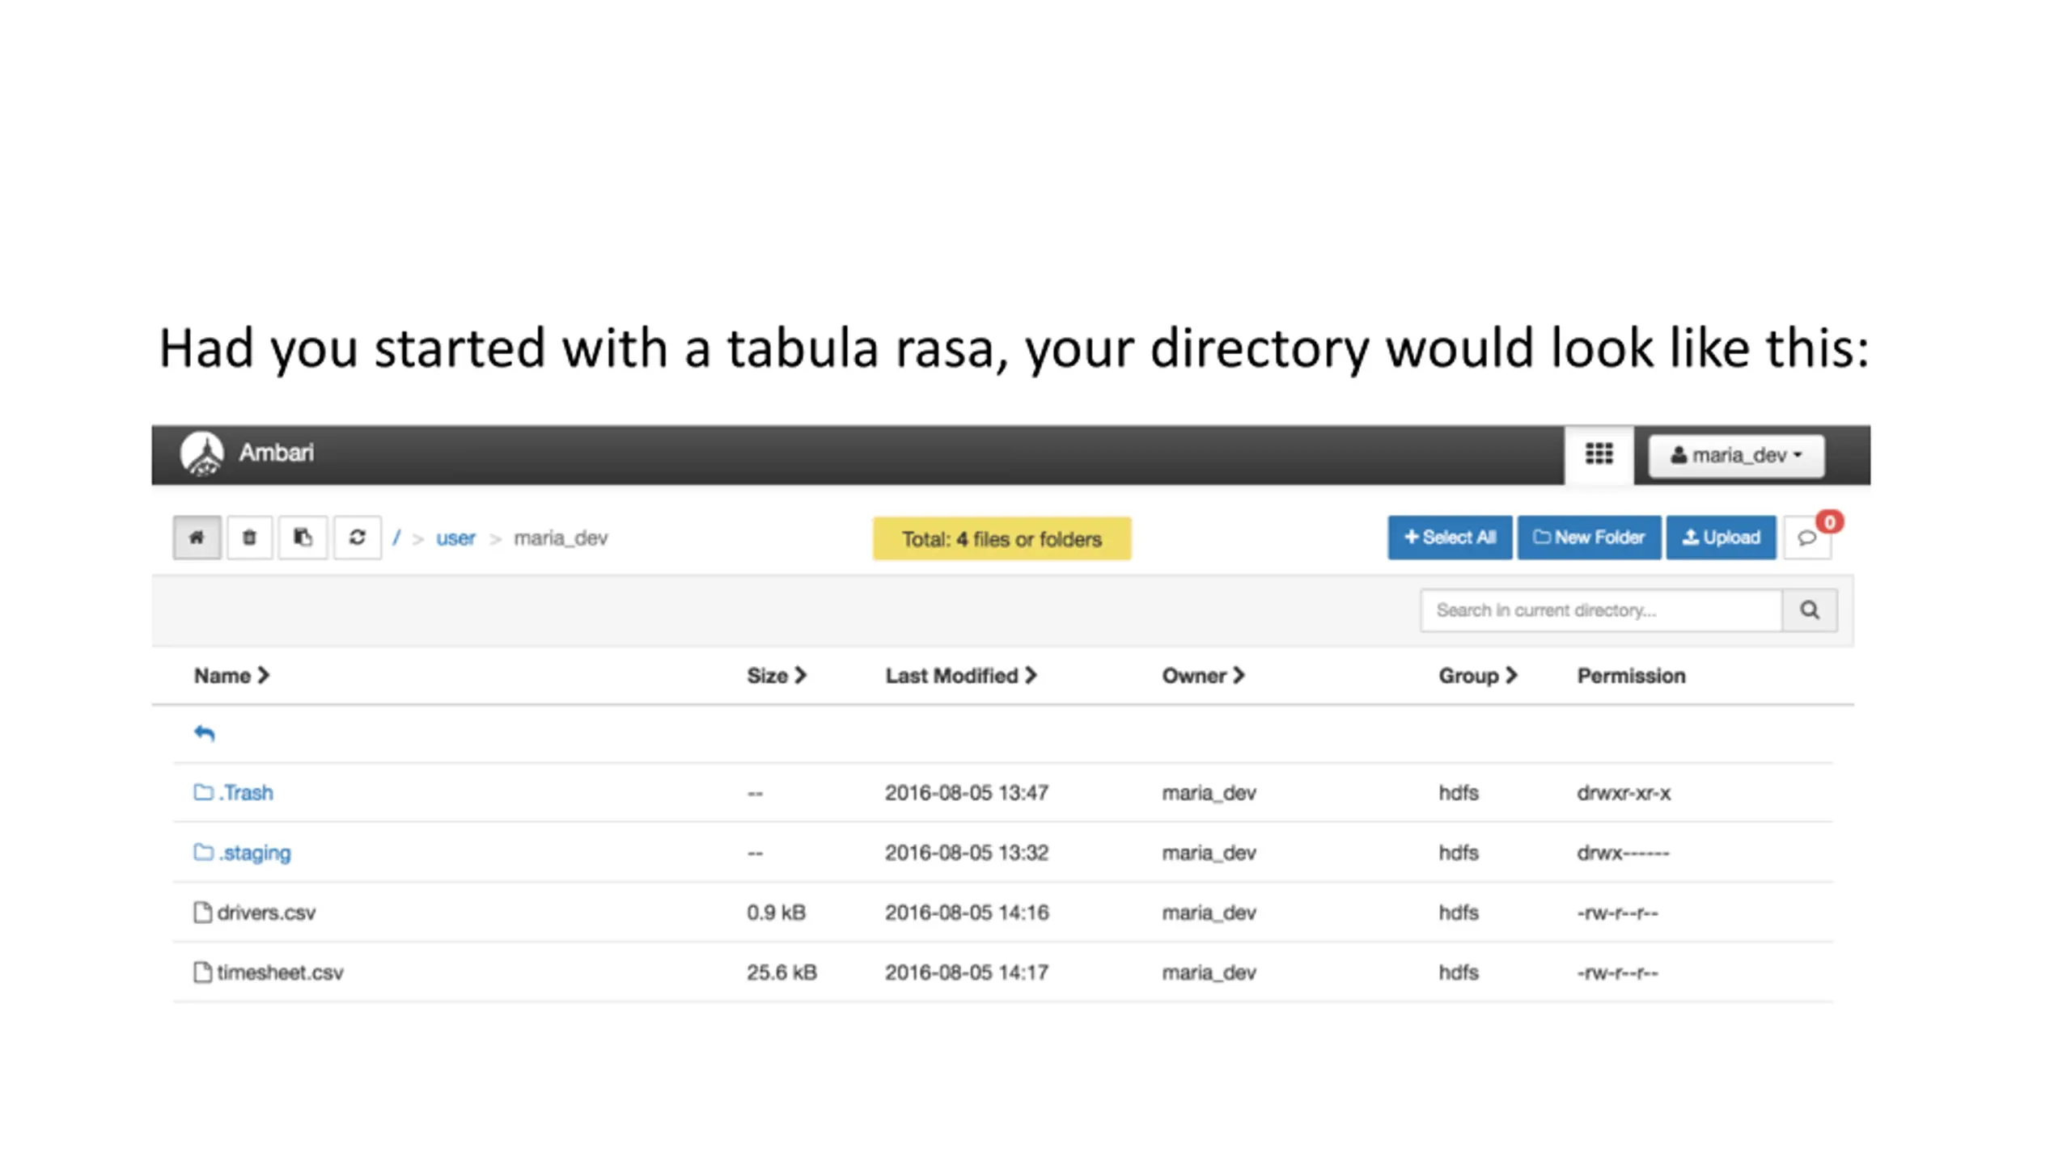Sort by Group column
2071x1164 pixels.
tap(1477, 676)
